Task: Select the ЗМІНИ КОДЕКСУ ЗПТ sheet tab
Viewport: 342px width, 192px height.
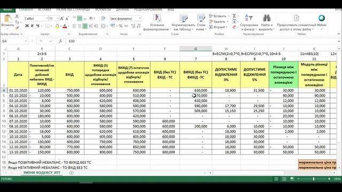Action: click(42, 173)
